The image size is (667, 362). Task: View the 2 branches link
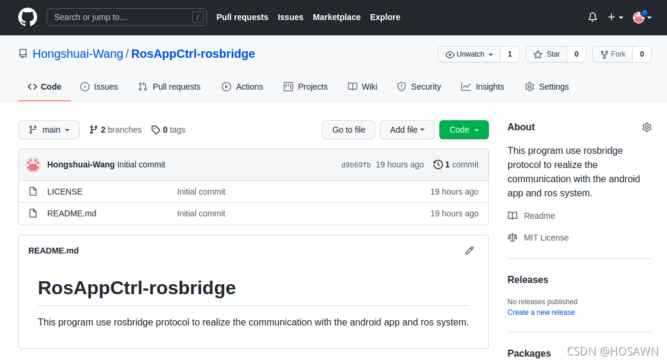[x=115, y=130]
